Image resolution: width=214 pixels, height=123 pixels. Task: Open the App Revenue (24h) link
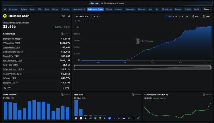pyautogui.click(x=12, y=60)
